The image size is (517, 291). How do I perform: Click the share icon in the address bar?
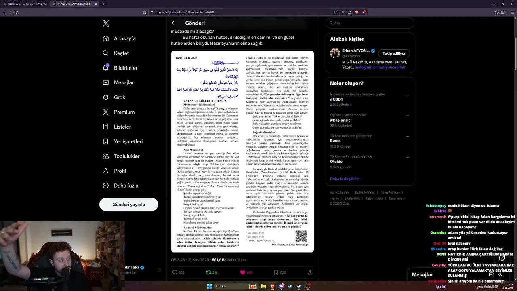tap(349, 12)
